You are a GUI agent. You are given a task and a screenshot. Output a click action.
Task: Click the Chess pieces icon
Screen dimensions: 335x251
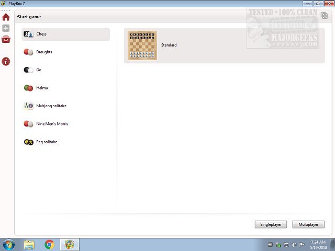coord(28,34)
